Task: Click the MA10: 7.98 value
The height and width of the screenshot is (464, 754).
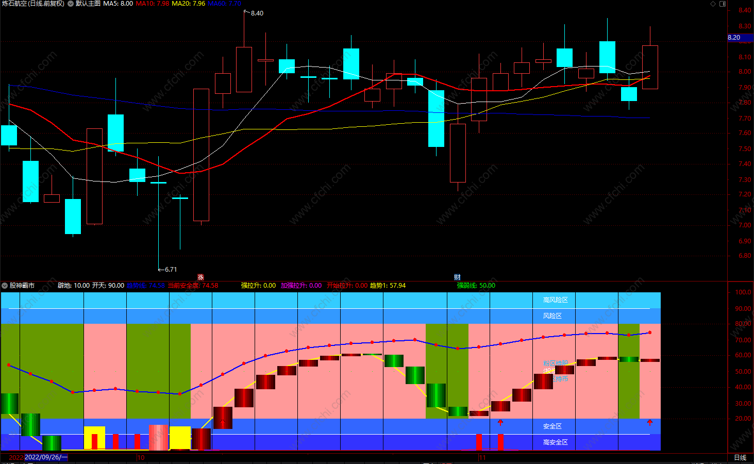Action: point(153,4)
